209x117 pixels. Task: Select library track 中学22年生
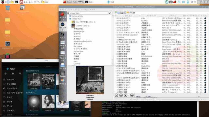tap(78, 29)
